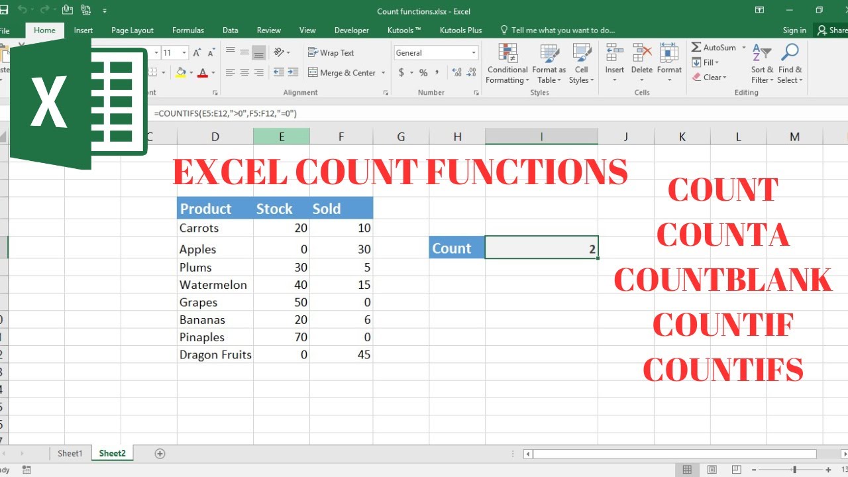Open Conditional Formatting menu
The width and height of the screenshot is (848, 477).
coord(507,64)
